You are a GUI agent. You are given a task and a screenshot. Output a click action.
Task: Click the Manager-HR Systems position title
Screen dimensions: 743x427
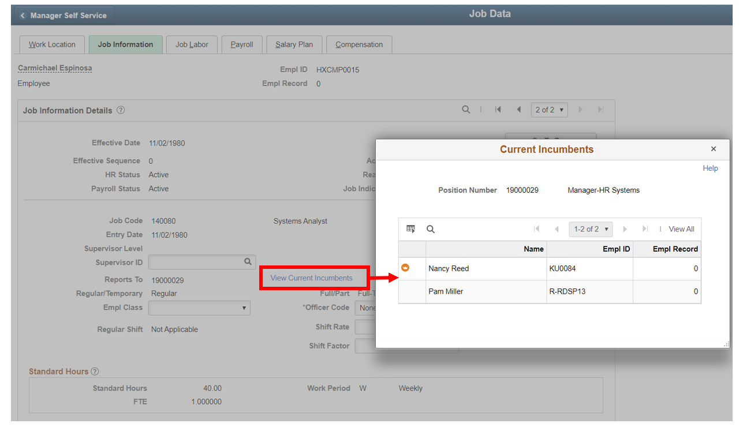coord(603,190)
